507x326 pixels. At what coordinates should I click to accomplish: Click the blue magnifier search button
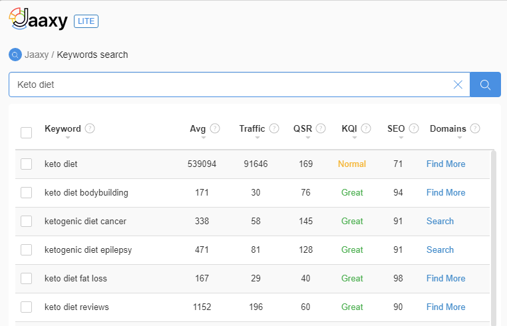[485, 84]
